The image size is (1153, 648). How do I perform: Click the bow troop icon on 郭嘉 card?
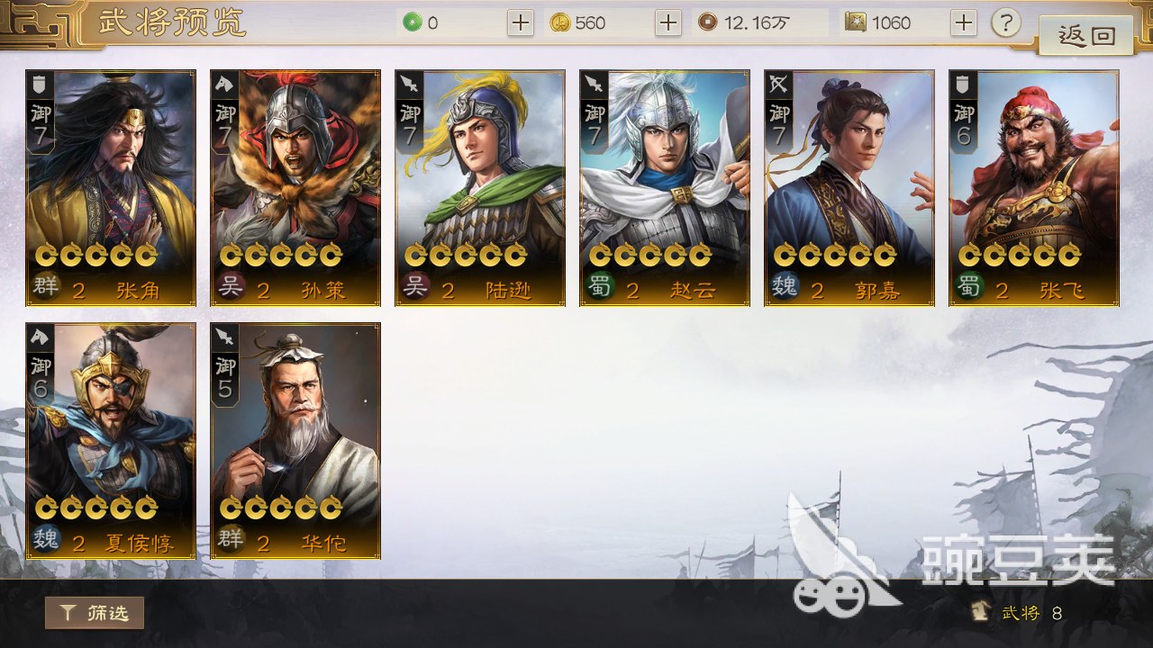[x=777, y=85]
